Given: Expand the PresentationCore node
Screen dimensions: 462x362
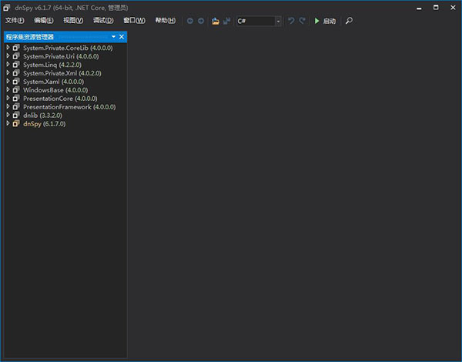Looking at the screenshot, I should click(8, 98).
